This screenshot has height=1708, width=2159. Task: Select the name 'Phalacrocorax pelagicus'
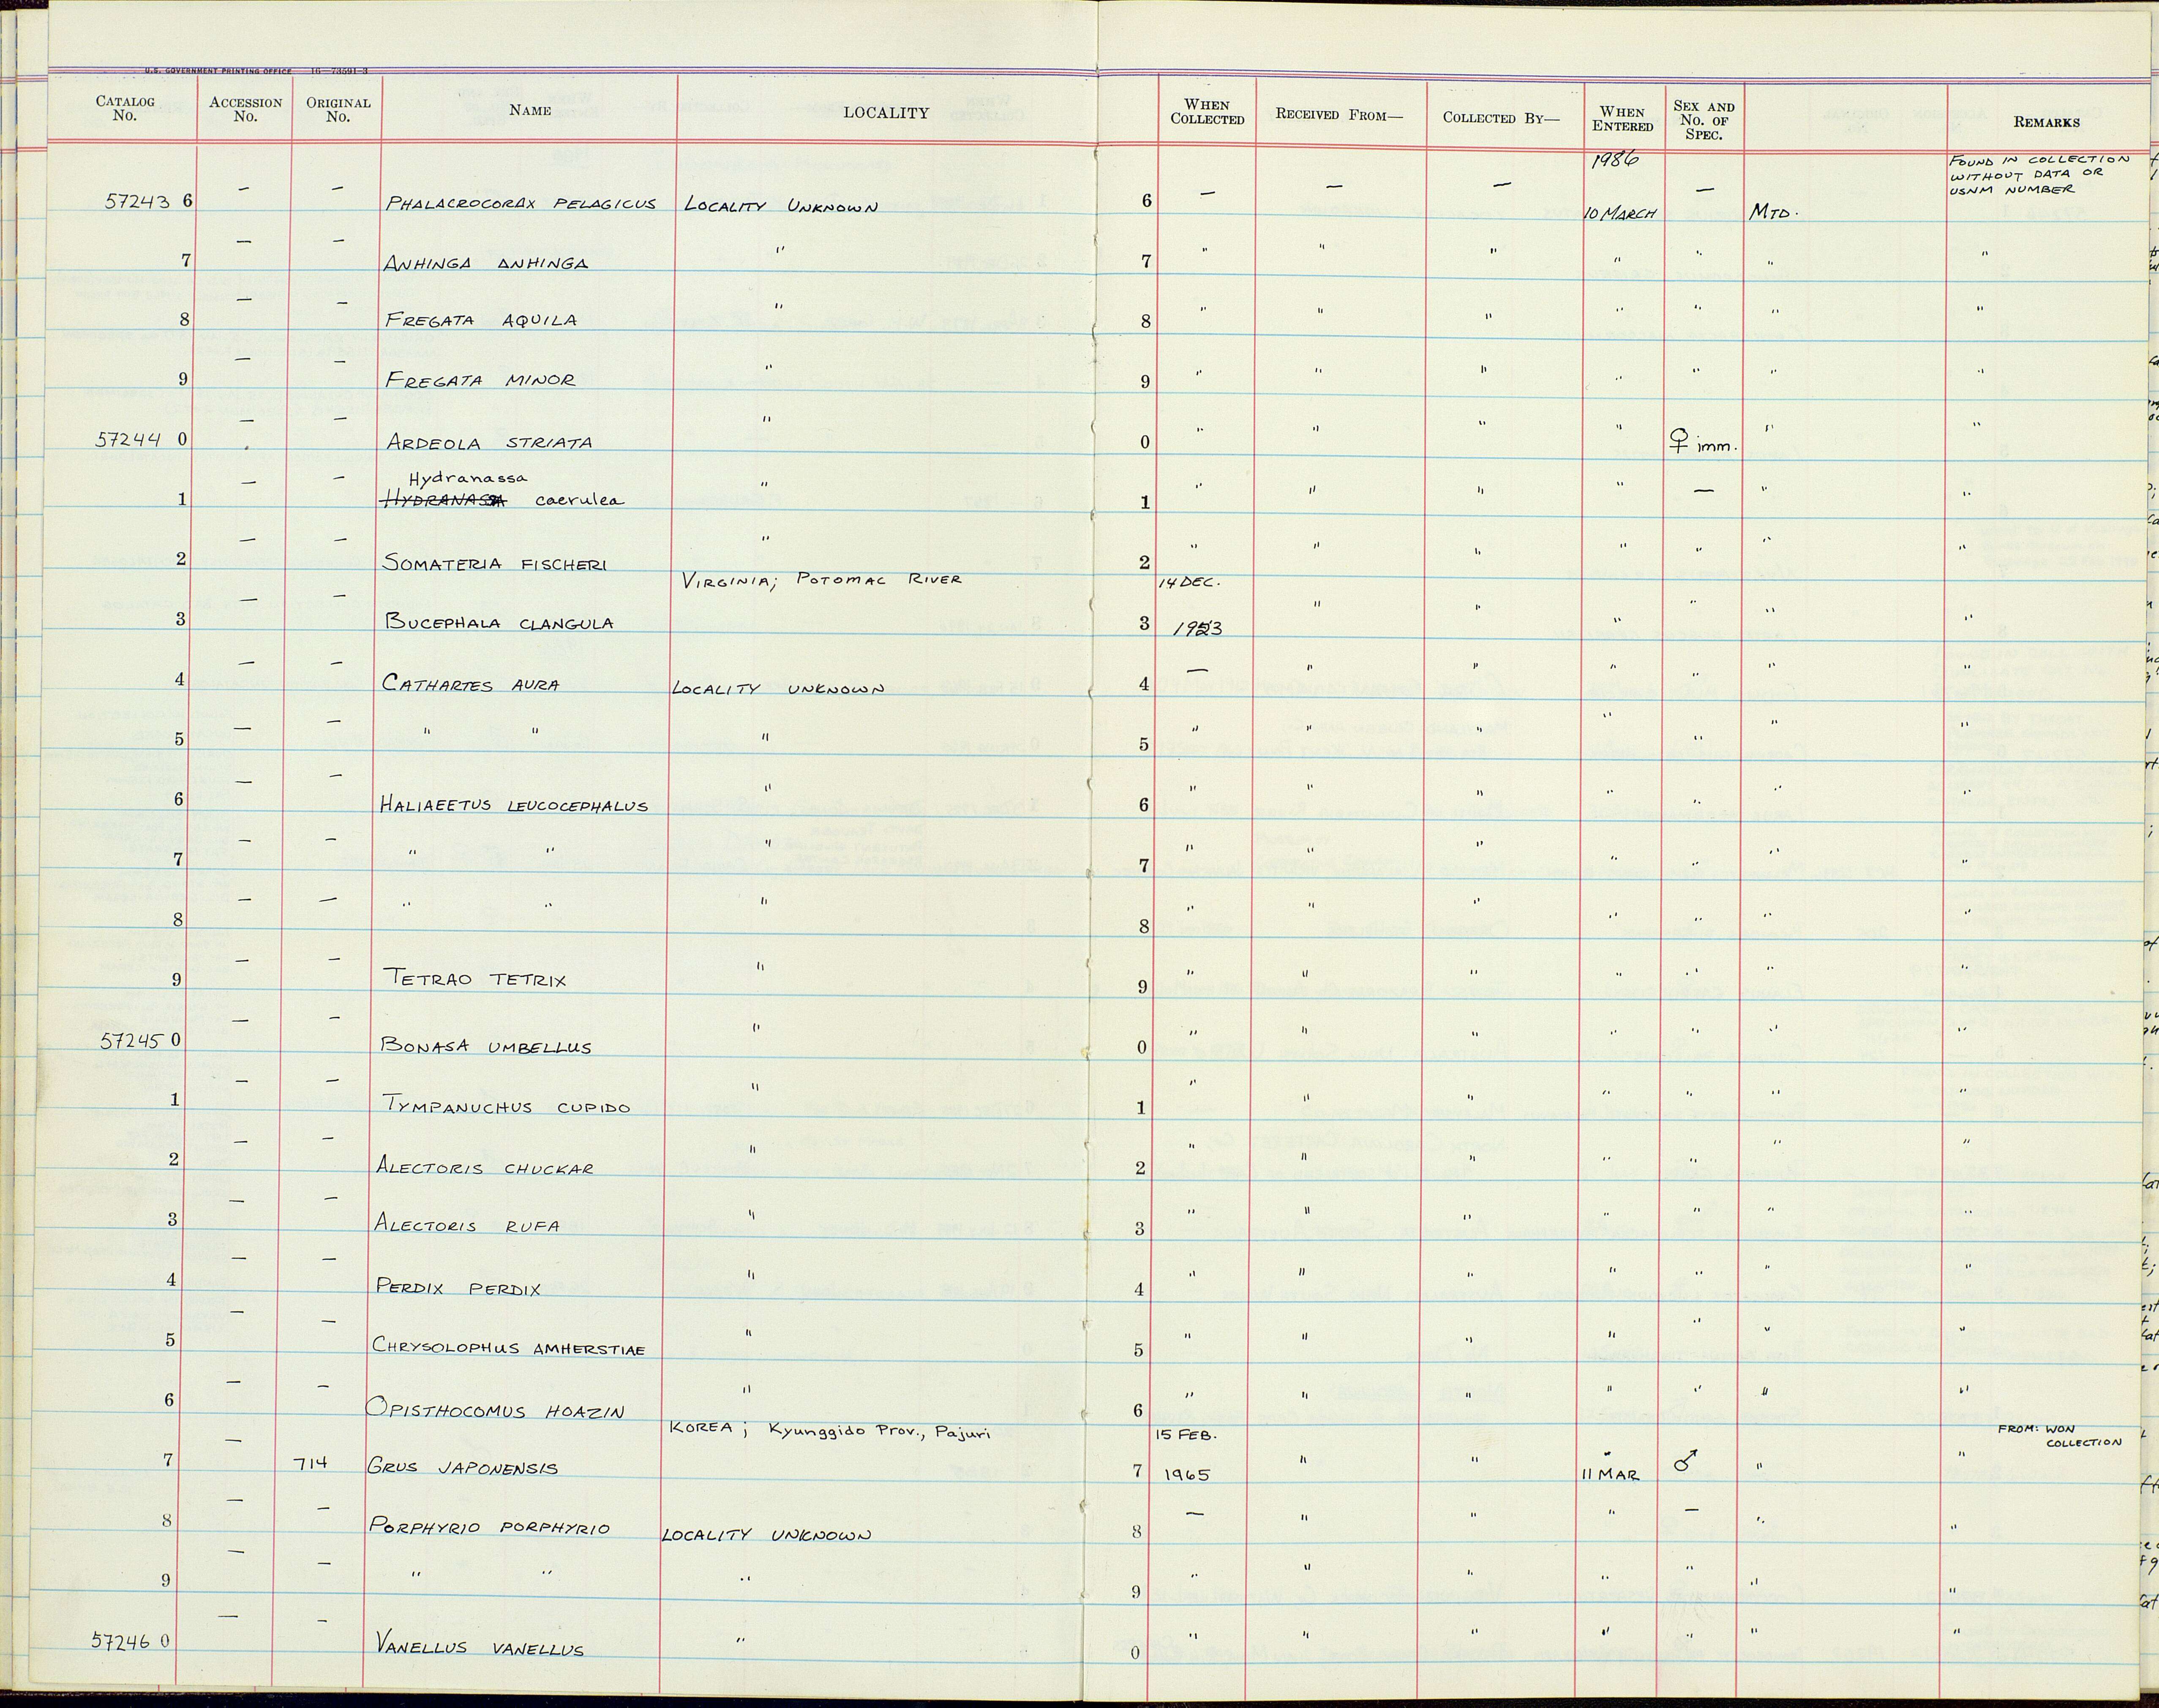pos(520,203)
